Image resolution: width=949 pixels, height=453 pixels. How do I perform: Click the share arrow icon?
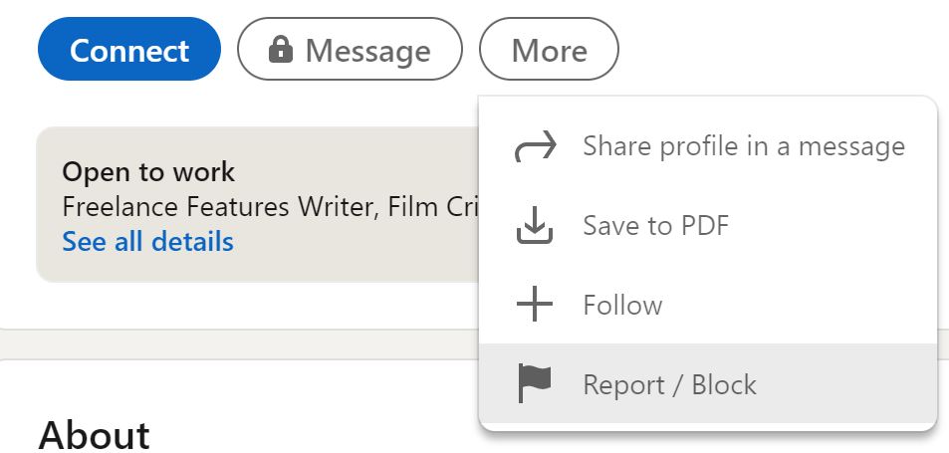535,147
